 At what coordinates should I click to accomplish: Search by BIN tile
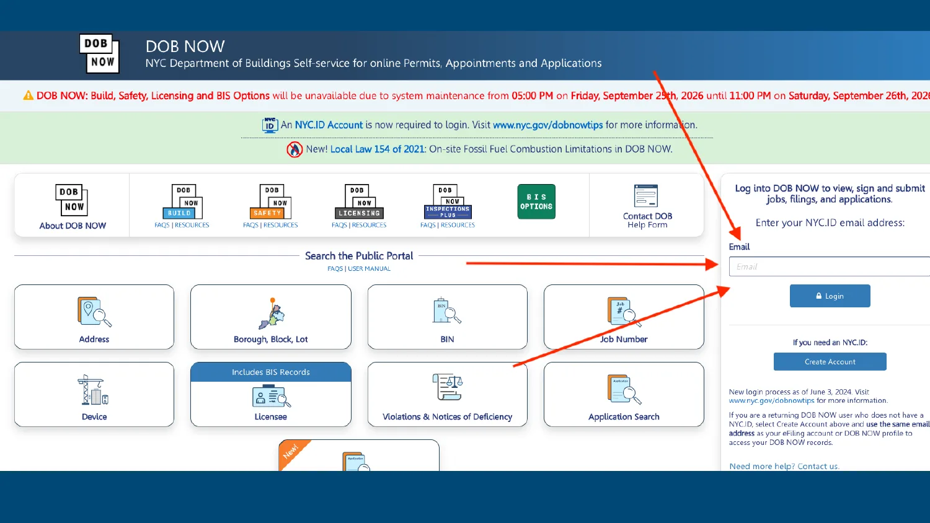pos(448,317)
